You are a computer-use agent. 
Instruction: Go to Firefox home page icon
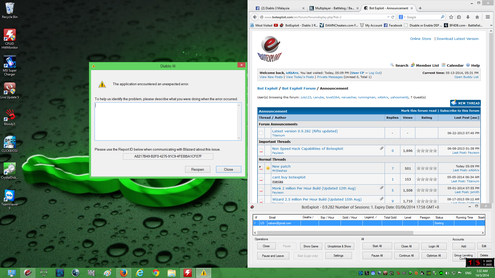click(477, 17)
